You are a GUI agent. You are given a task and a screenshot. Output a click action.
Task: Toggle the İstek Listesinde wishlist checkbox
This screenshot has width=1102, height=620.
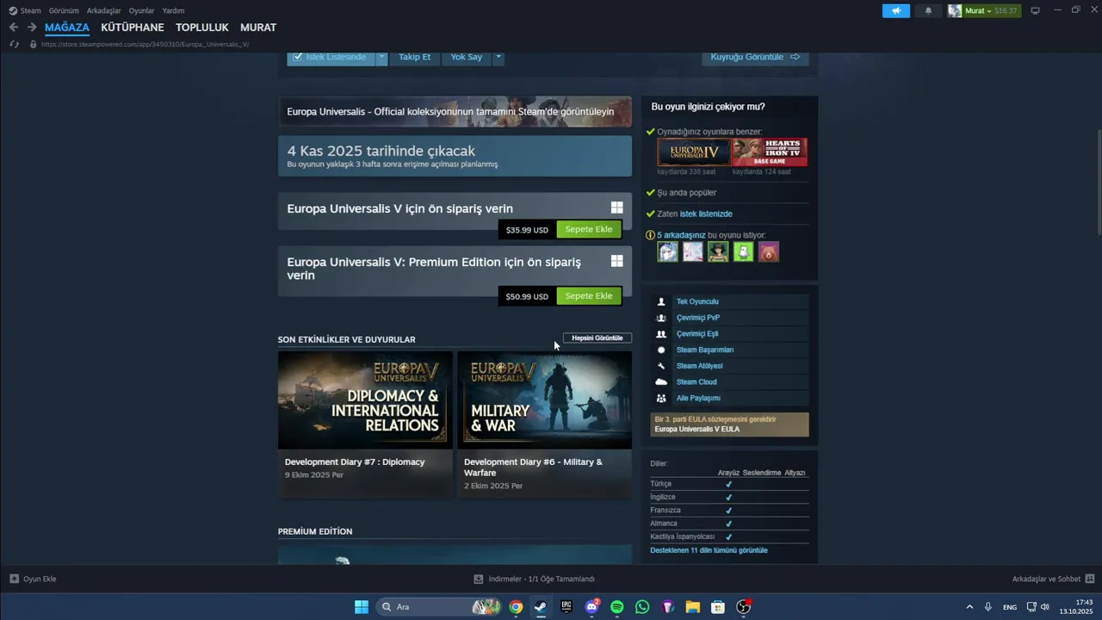[x=298, y=57]
